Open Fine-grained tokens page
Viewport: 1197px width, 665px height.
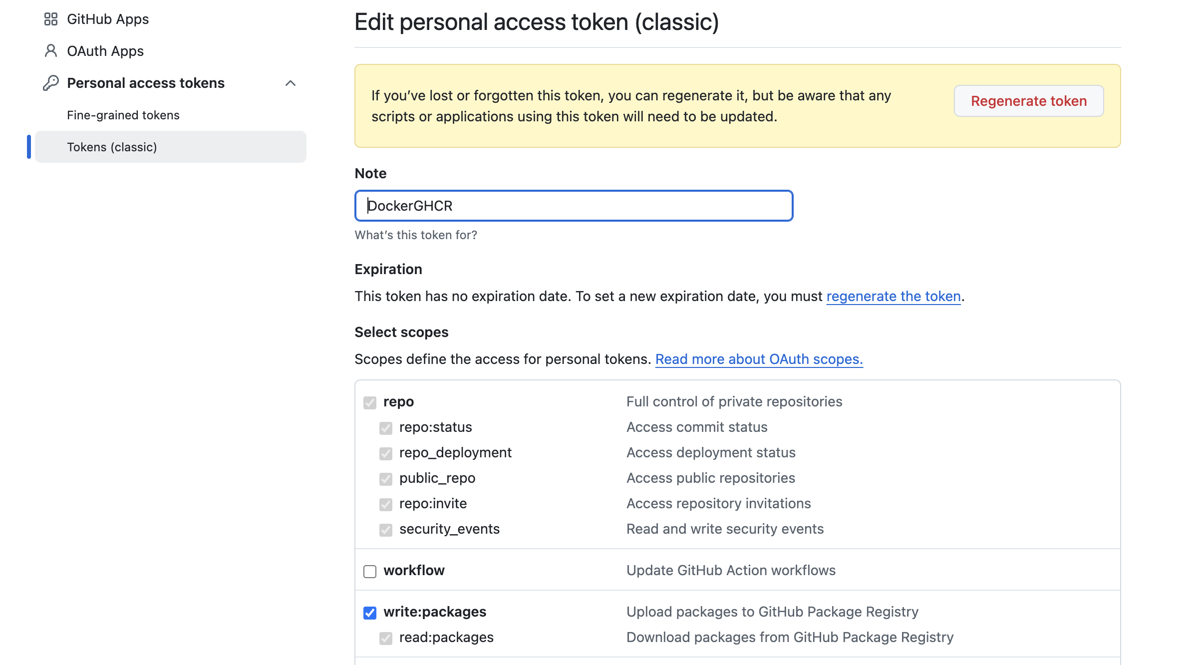pyautogui.click(x=123, y=115)
